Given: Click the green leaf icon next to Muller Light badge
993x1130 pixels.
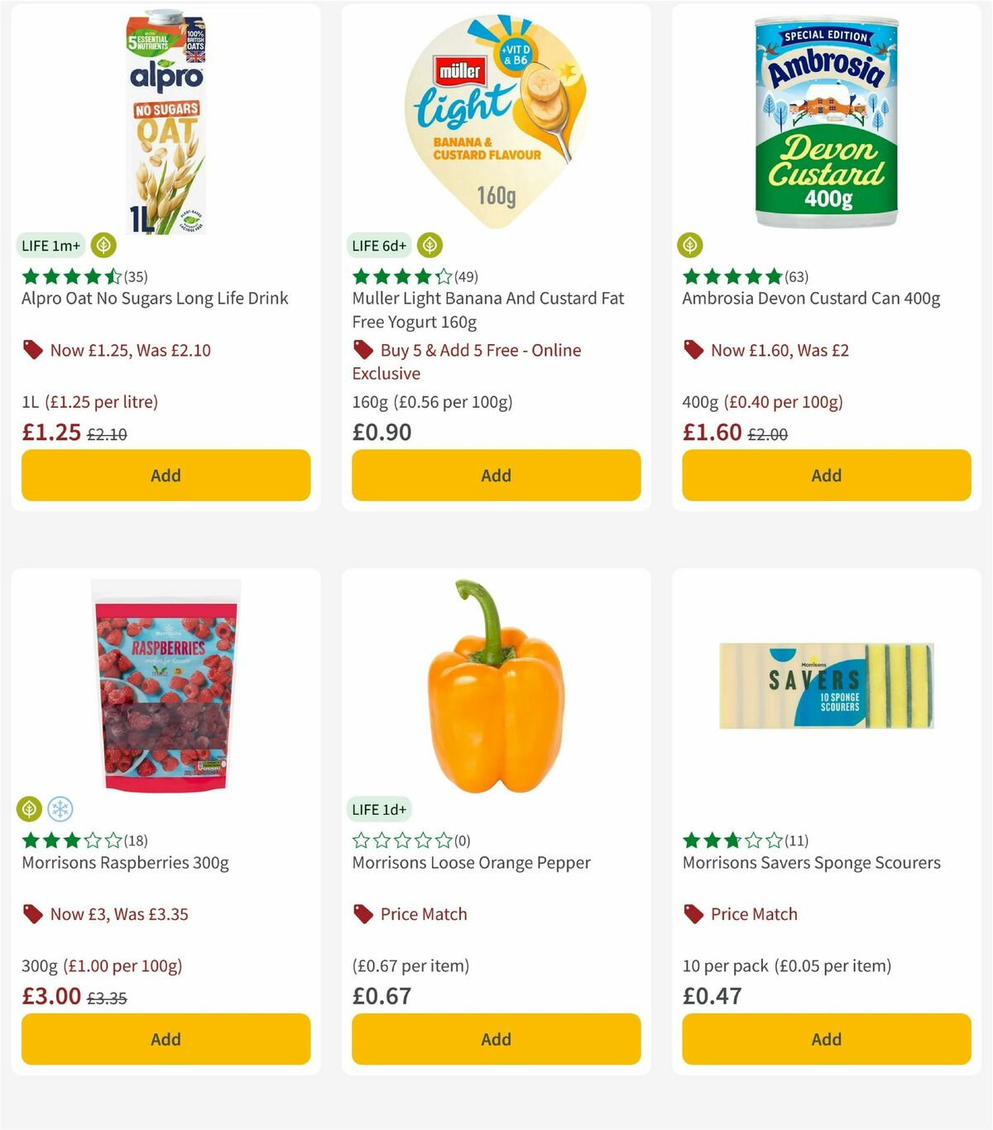Looking at the screenshot, I should coord(429,245).
